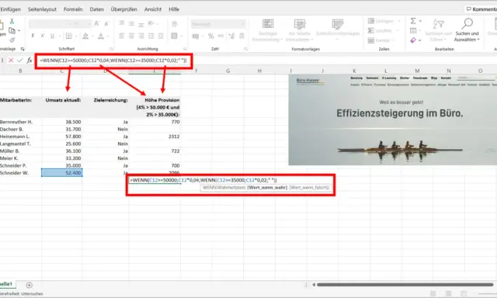This screenshot has height=298, width=497.
Task: Open the number format combo box
Action: 218,24
